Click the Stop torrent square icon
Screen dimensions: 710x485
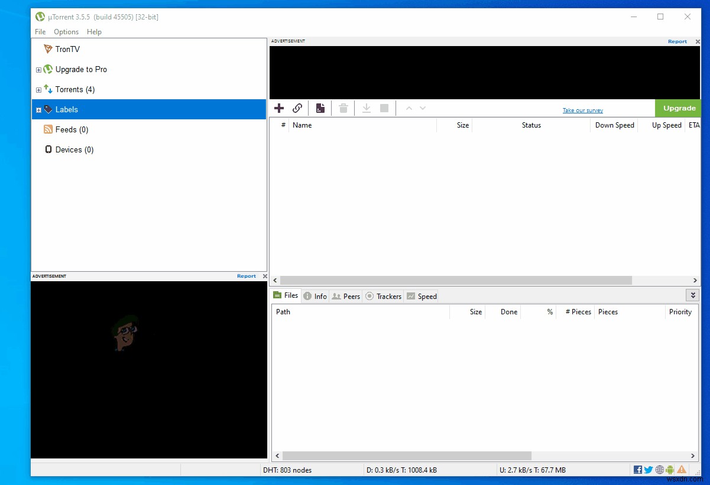click(384, 108)
